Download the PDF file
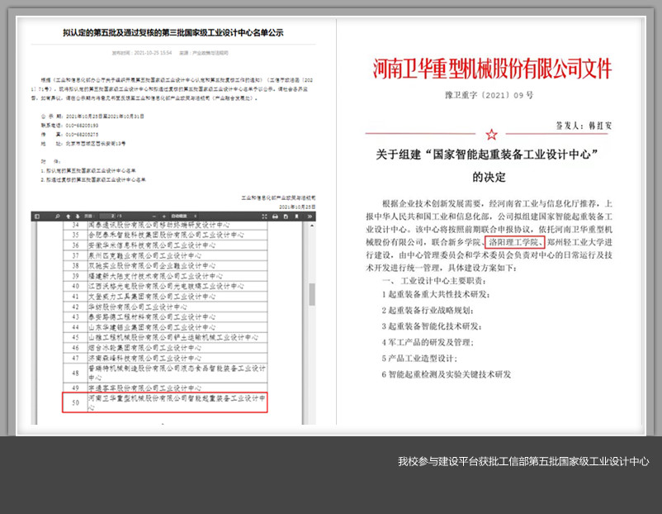 (286, 216)
